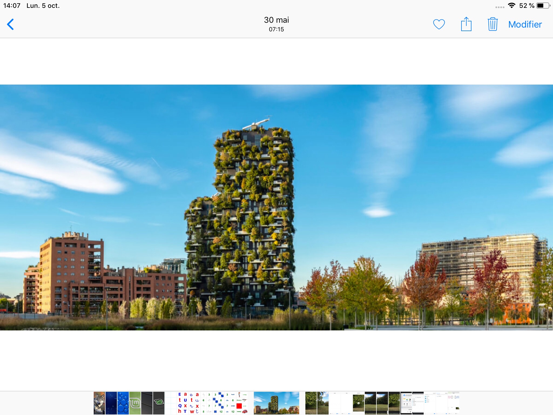Viewport: 553px width, 415px height.
Task: Tap the 30 mai date title
Action: [x=276, y=20]
